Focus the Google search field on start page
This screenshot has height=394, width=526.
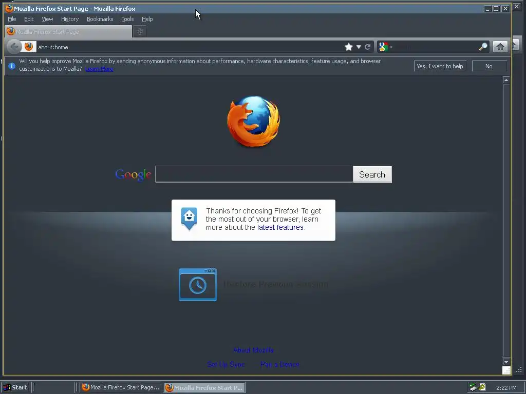[254, 174]
